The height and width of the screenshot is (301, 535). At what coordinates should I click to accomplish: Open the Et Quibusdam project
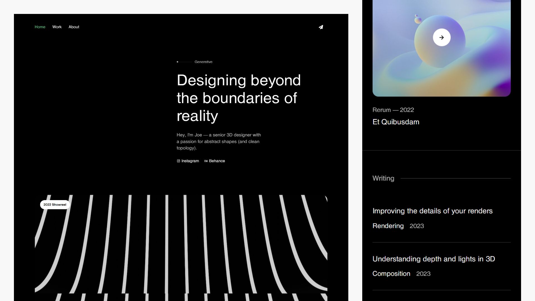[396, 122]
